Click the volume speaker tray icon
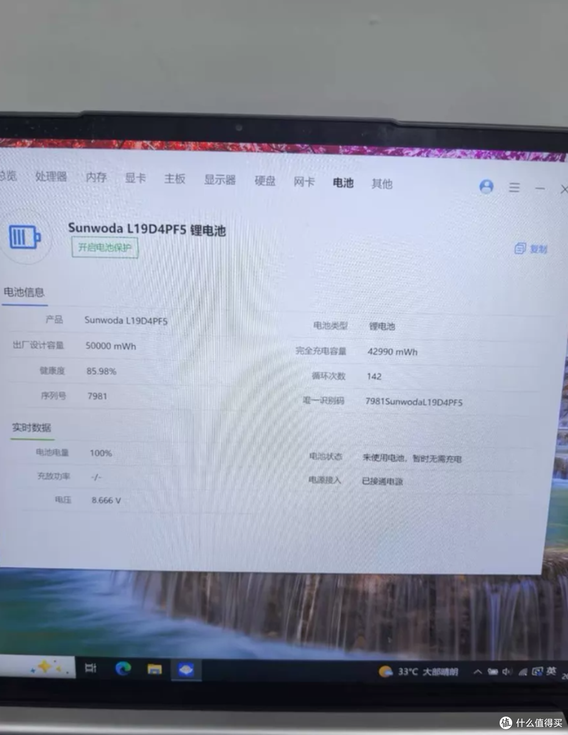Viewport: 568px width, 735px height. [x=507, y=672]
